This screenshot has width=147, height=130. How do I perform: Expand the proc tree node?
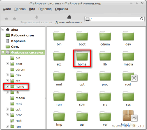(7, 115)
